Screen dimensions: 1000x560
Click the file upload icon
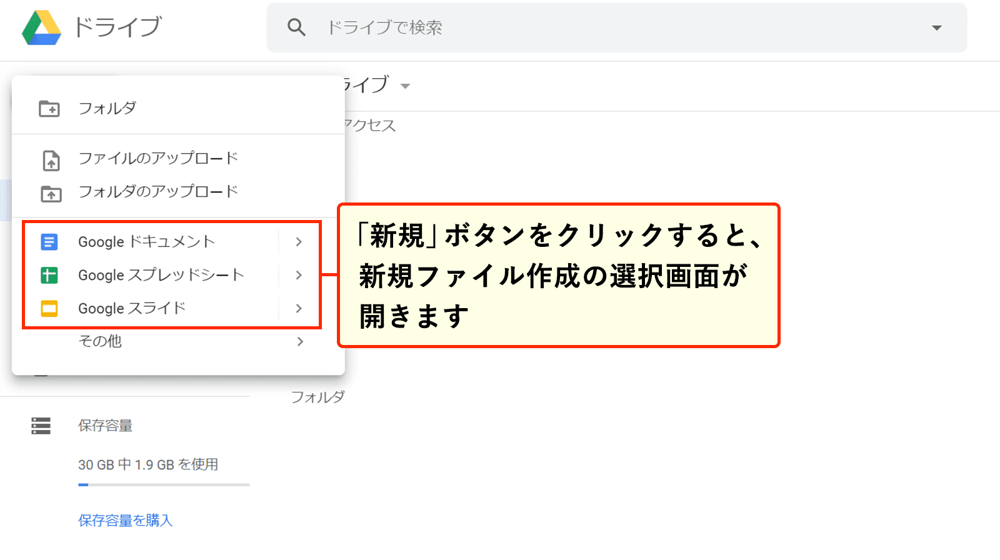coord(51,160)
